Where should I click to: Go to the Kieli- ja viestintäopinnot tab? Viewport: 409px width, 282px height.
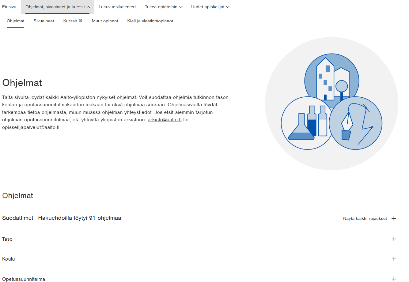click(150, 21)
